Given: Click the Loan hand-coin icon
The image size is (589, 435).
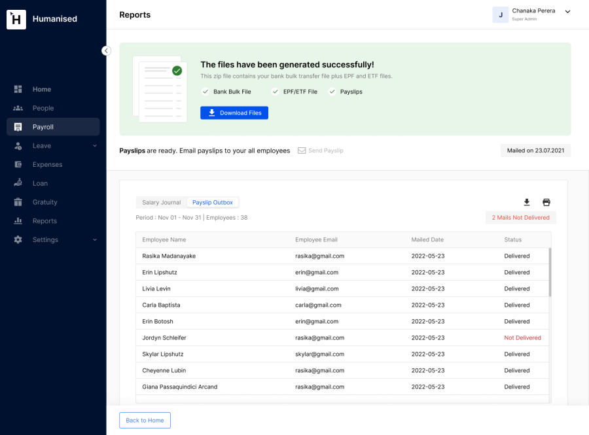Looking at the screenshot, I should 18,183.
